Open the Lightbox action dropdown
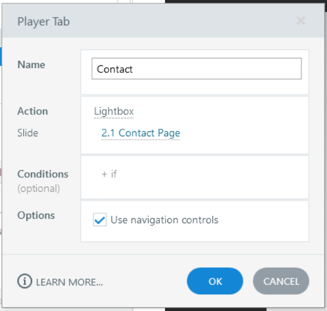Viewport: 327px width, 311px height. (114, 111)
